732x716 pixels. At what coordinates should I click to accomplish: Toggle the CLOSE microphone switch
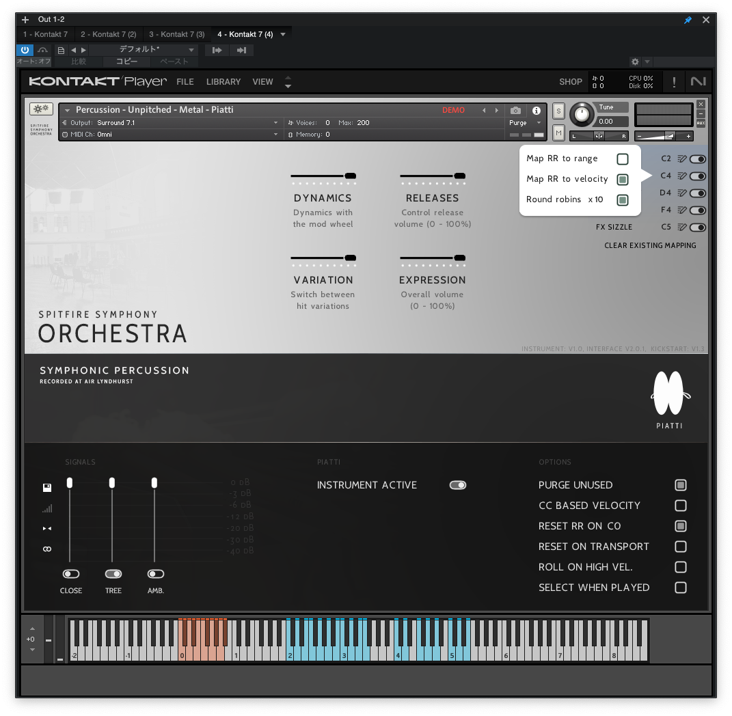71,574
